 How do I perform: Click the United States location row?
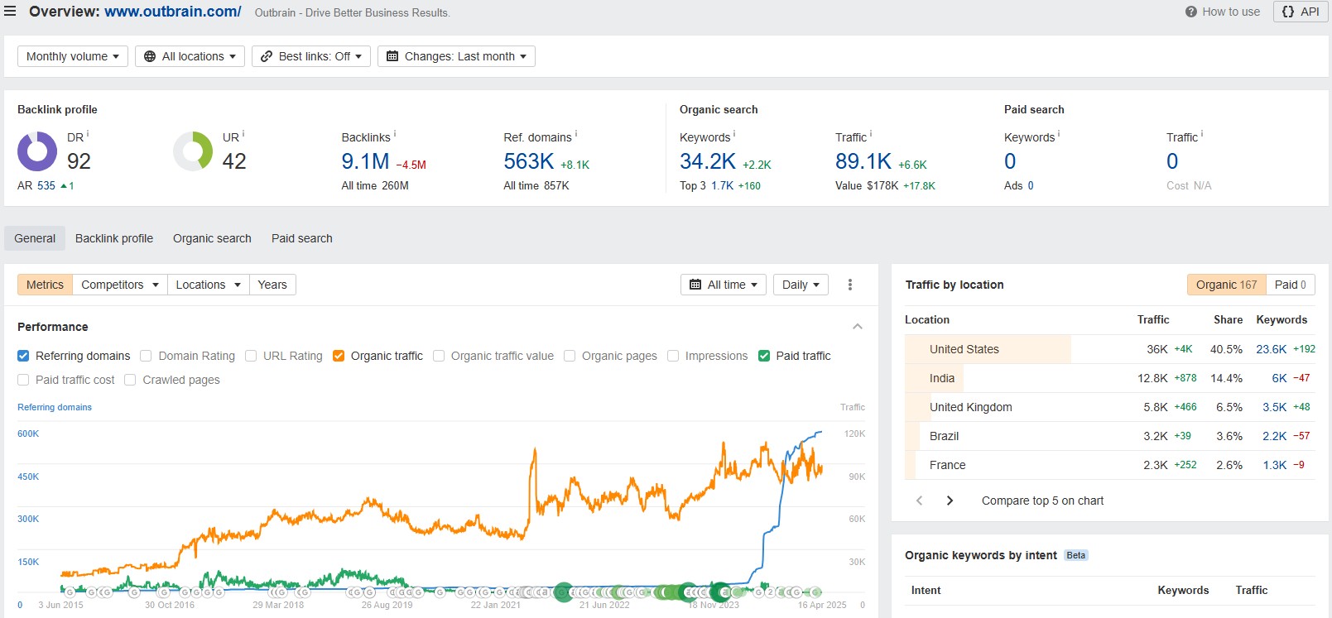click(1109, 349)
